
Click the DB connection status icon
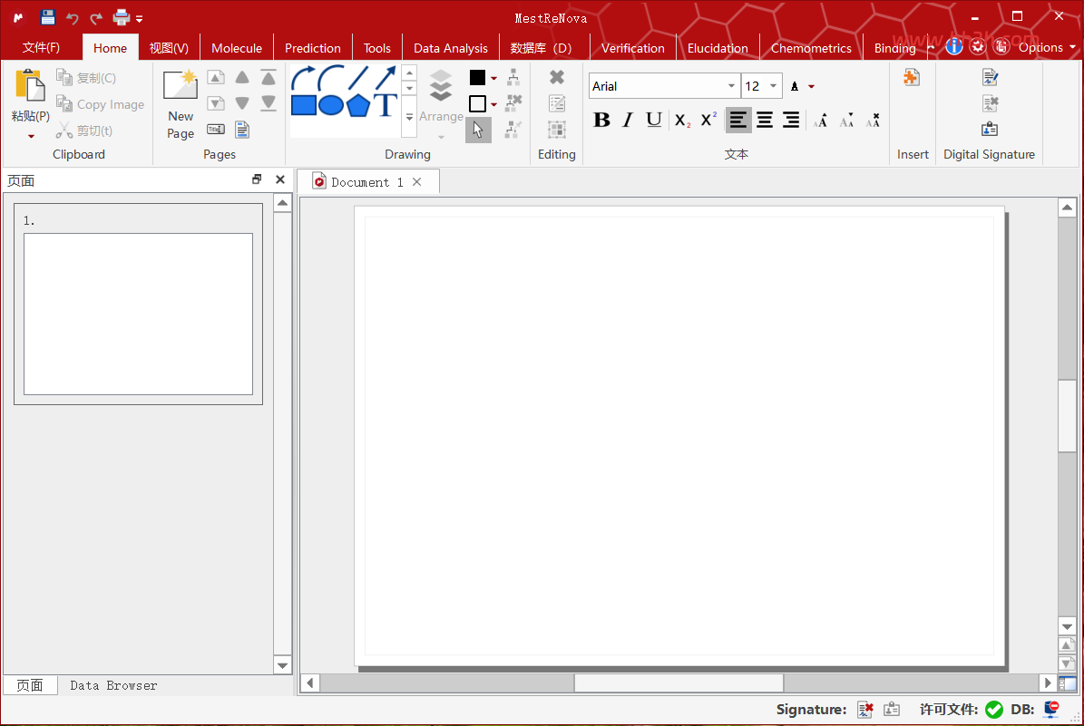pos(1051,709)
